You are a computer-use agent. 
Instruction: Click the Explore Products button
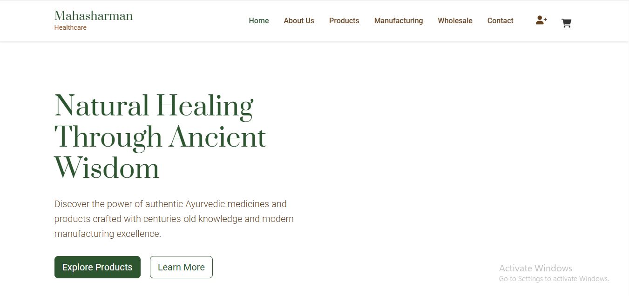pos(97,267)
